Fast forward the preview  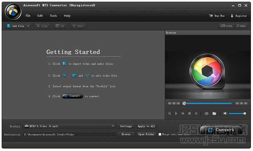pyautogui.click(x=183, y=113)
